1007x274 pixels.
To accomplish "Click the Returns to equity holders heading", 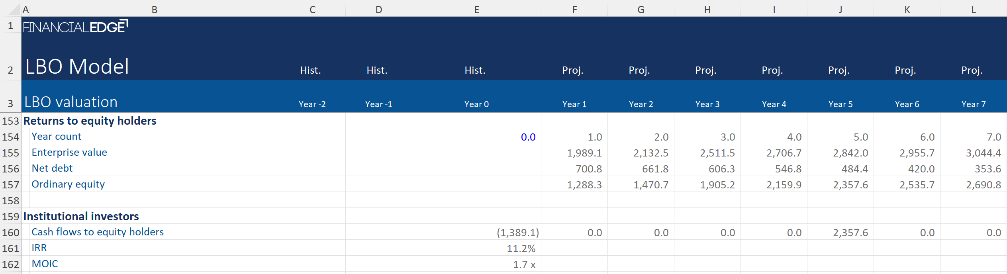I will coord(90,121).
